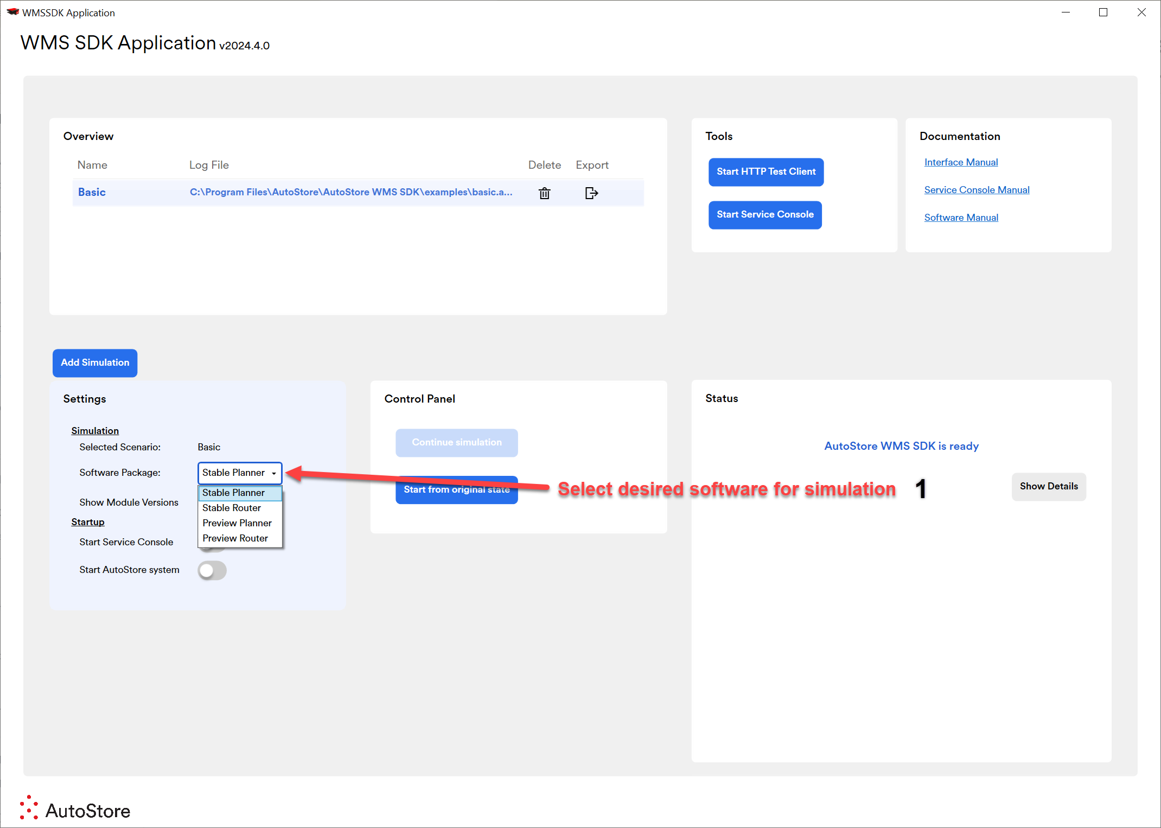Maximize the WMSSDK Application window
The height and width of the screenshot is (828, 1161).
click(x=1103, y=12)
